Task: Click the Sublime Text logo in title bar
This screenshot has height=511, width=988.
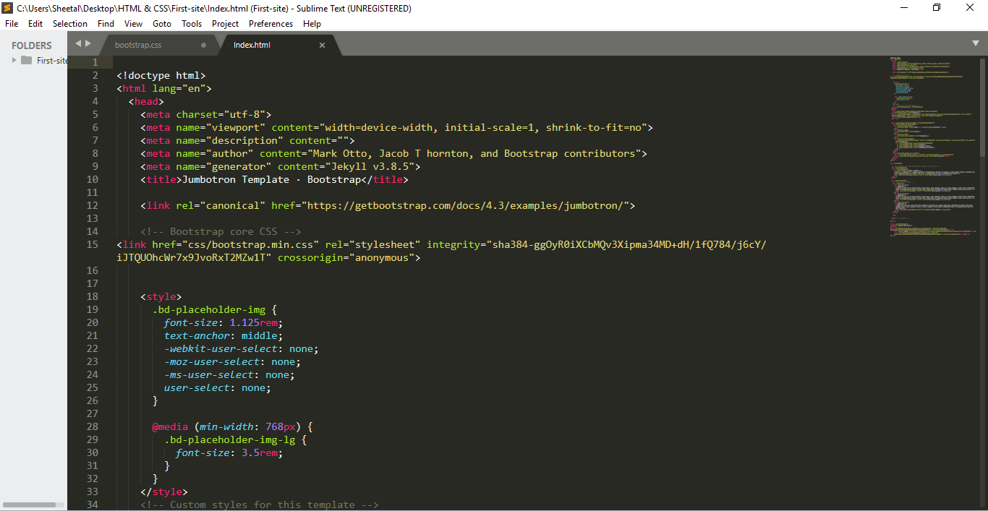Action: click(8, 8)
